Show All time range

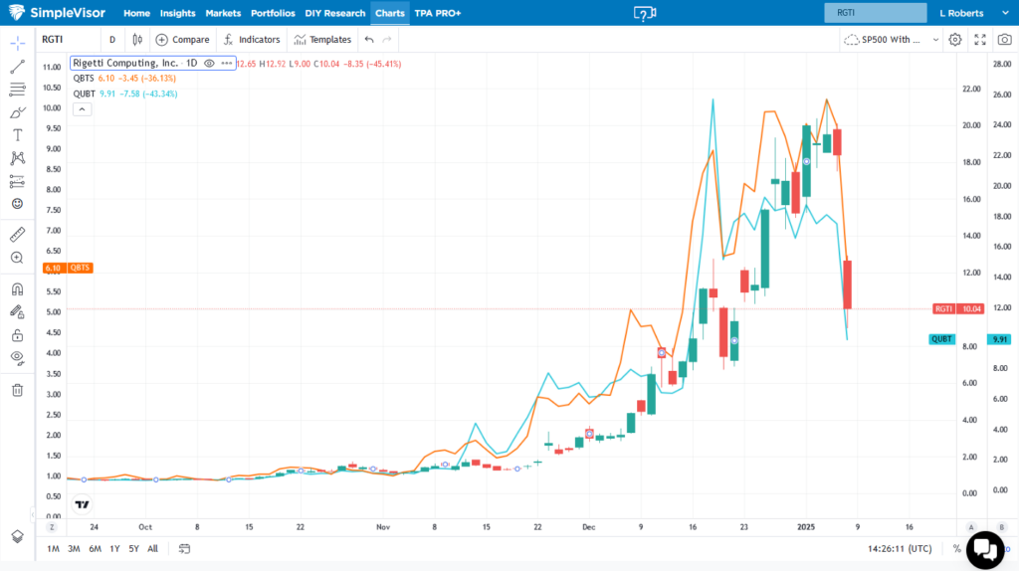(x=152, y=549)
